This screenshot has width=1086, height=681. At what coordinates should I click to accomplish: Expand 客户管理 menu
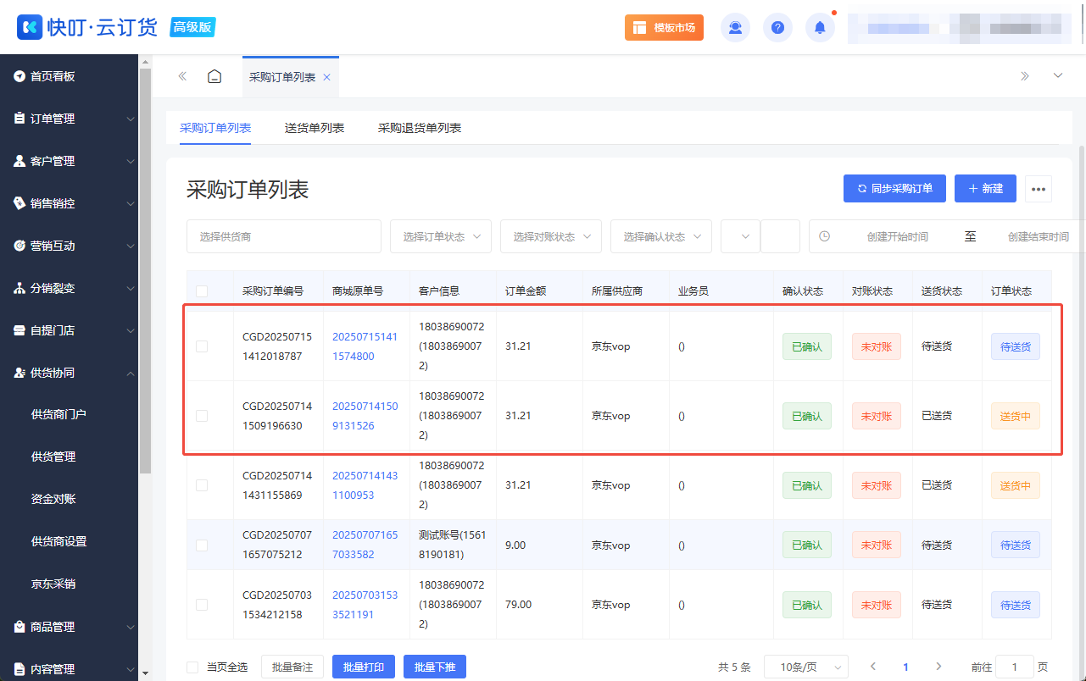coord(69,161)
